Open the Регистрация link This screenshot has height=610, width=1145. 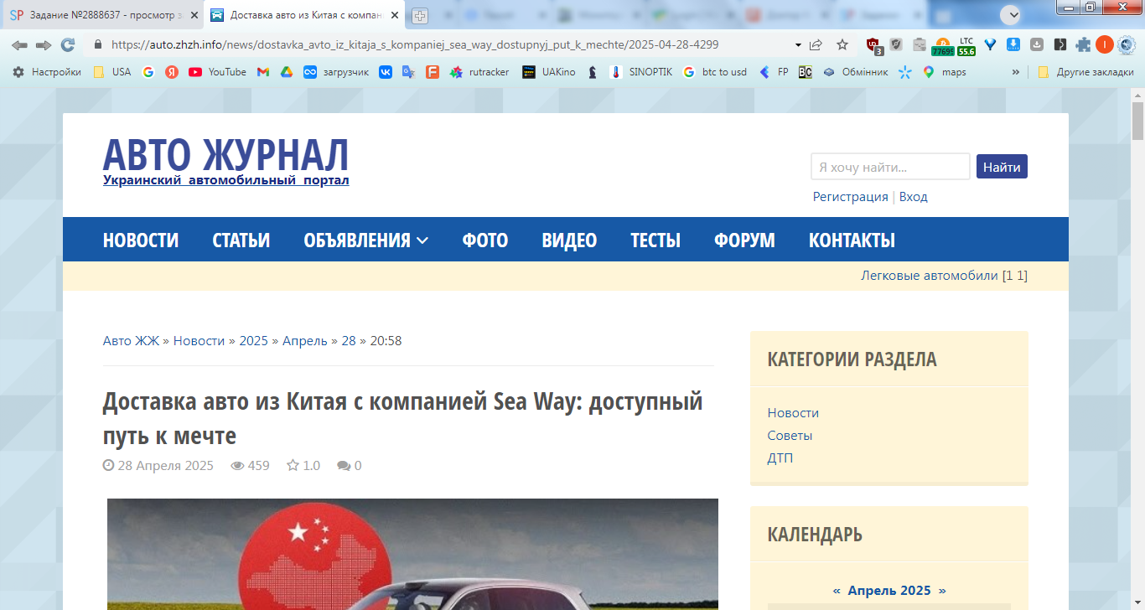click(x=850, y=197)
